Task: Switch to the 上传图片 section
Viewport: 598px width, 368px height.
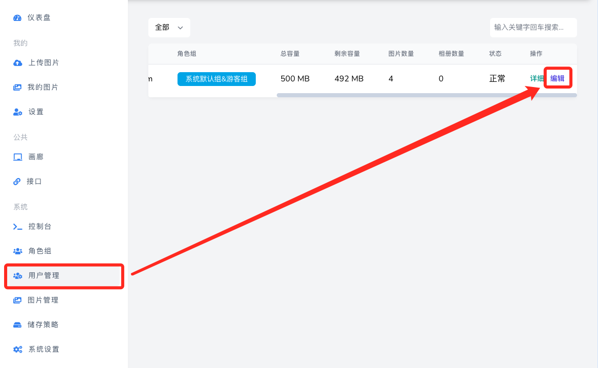Action: 43,62
